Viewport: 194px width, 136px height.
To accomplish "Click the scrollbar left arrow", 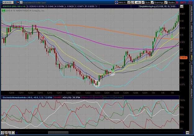I will point(16,133).
